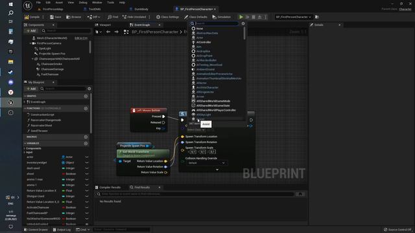
Task: Click the Pressed execution pin
Action: (x=163, y=116)
